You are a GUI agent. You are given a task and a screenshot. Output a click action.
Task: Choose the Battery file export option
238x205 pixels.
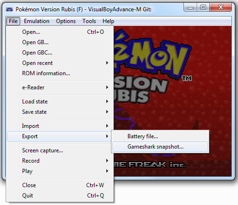tap(160, 136)
